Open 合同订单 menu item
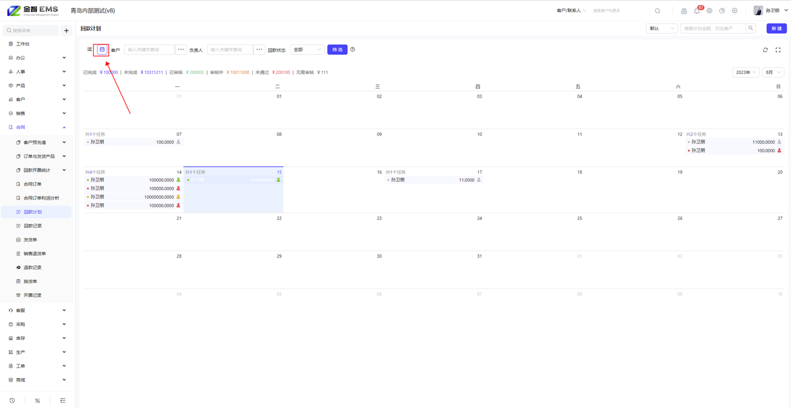Viewport: 791px width, 408px height. (37, 184)
